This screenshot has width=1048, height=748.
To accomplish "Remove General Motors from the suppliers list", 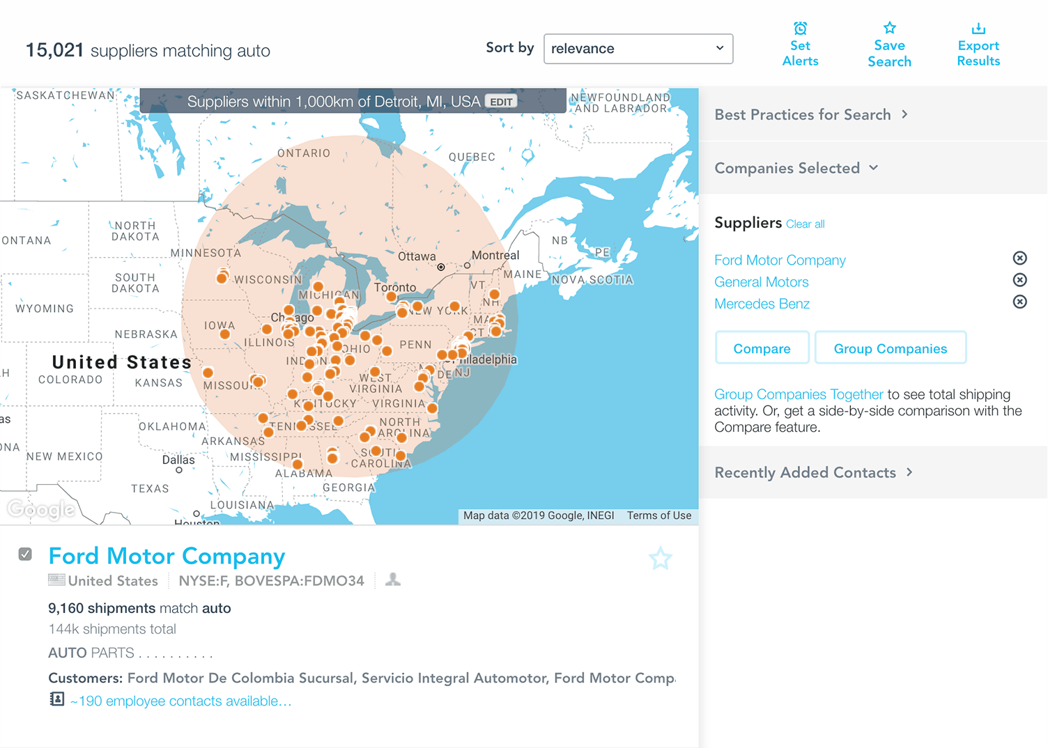I will click(x=1019, y=280).
